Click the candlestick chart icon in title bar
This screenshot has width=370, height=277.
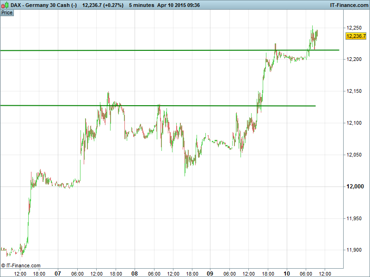(5, 5)
